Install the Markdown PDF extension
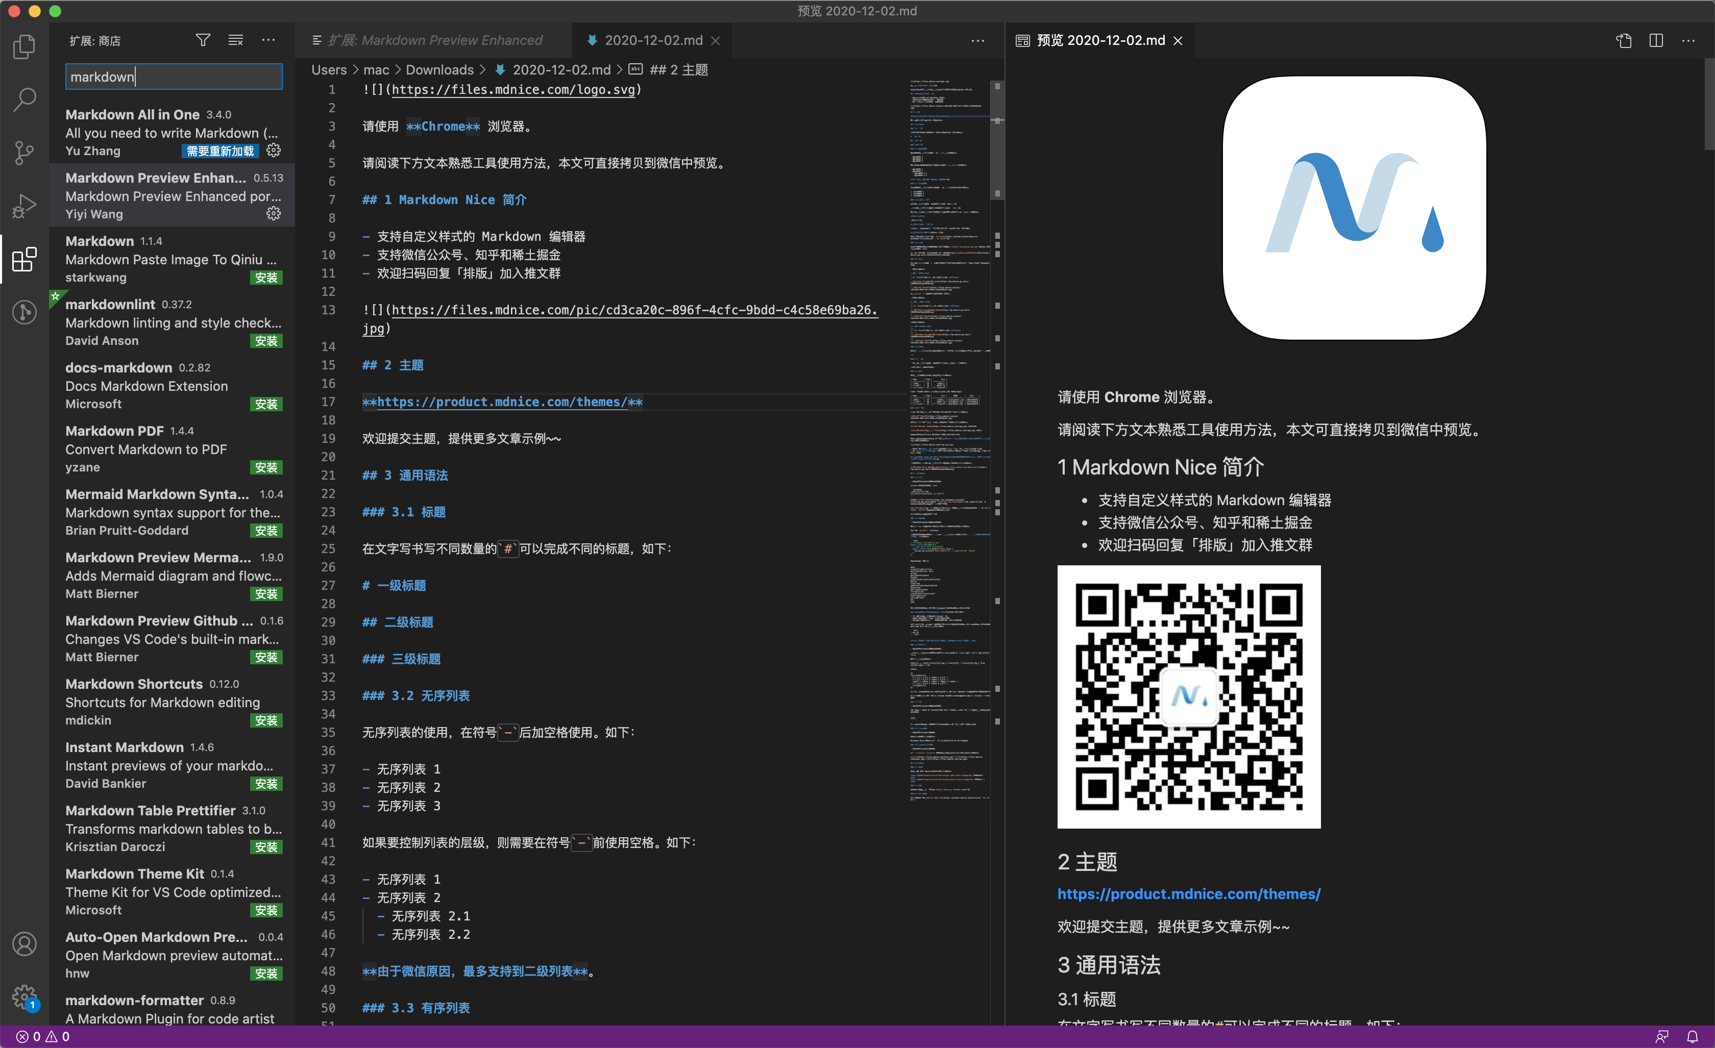Screen dimensions: 1715x1048 (x=266, y=468)
